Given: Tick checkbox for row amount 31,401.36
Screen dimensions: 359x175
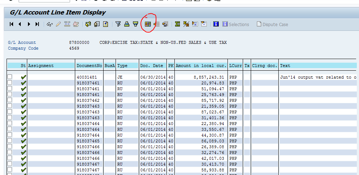Looking at the screenshot, I should 9,117.
